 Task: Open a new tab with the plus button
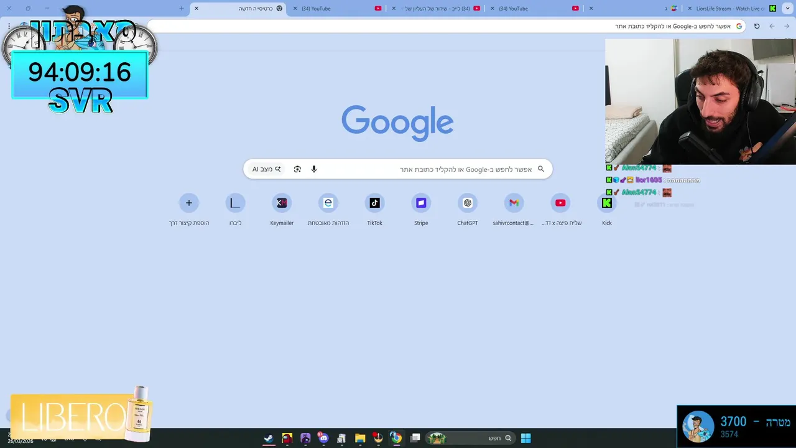click(x=182, y=8)
